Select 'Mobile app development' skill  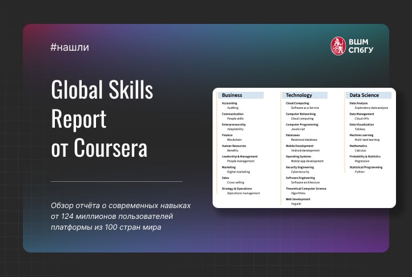pos(307,161)
